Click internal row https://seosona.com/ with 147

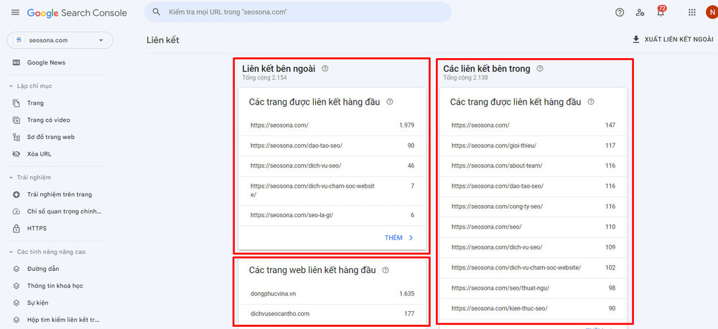pyautogui.click(x=533, y=125)
